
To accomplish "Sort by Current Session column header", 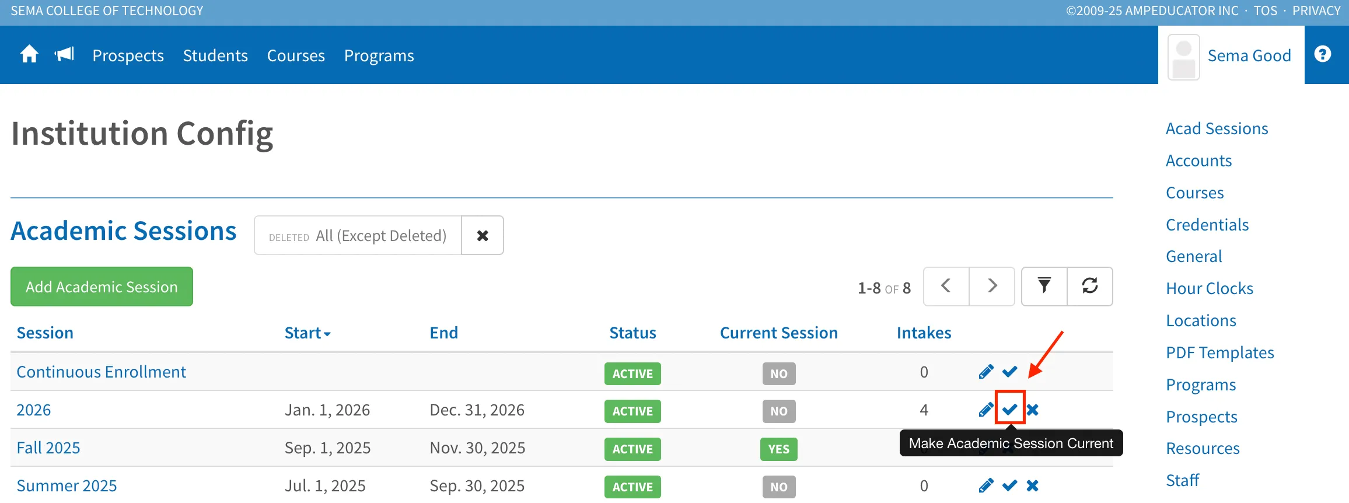I will [778, 333].
